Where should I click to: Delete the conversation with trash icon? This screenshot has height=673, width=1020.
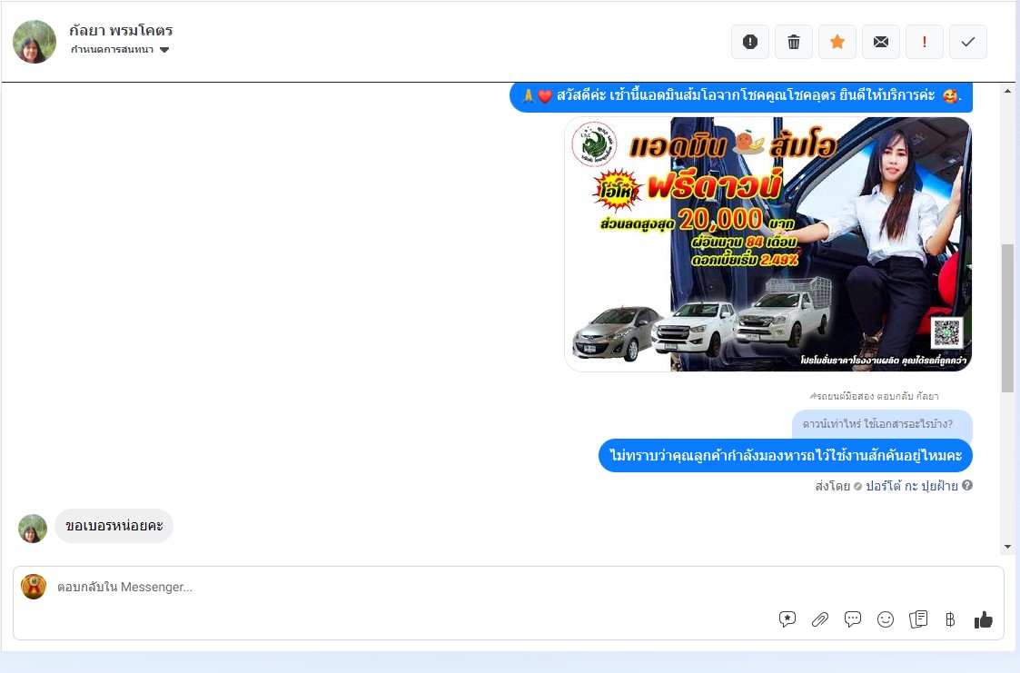point(794,42)
